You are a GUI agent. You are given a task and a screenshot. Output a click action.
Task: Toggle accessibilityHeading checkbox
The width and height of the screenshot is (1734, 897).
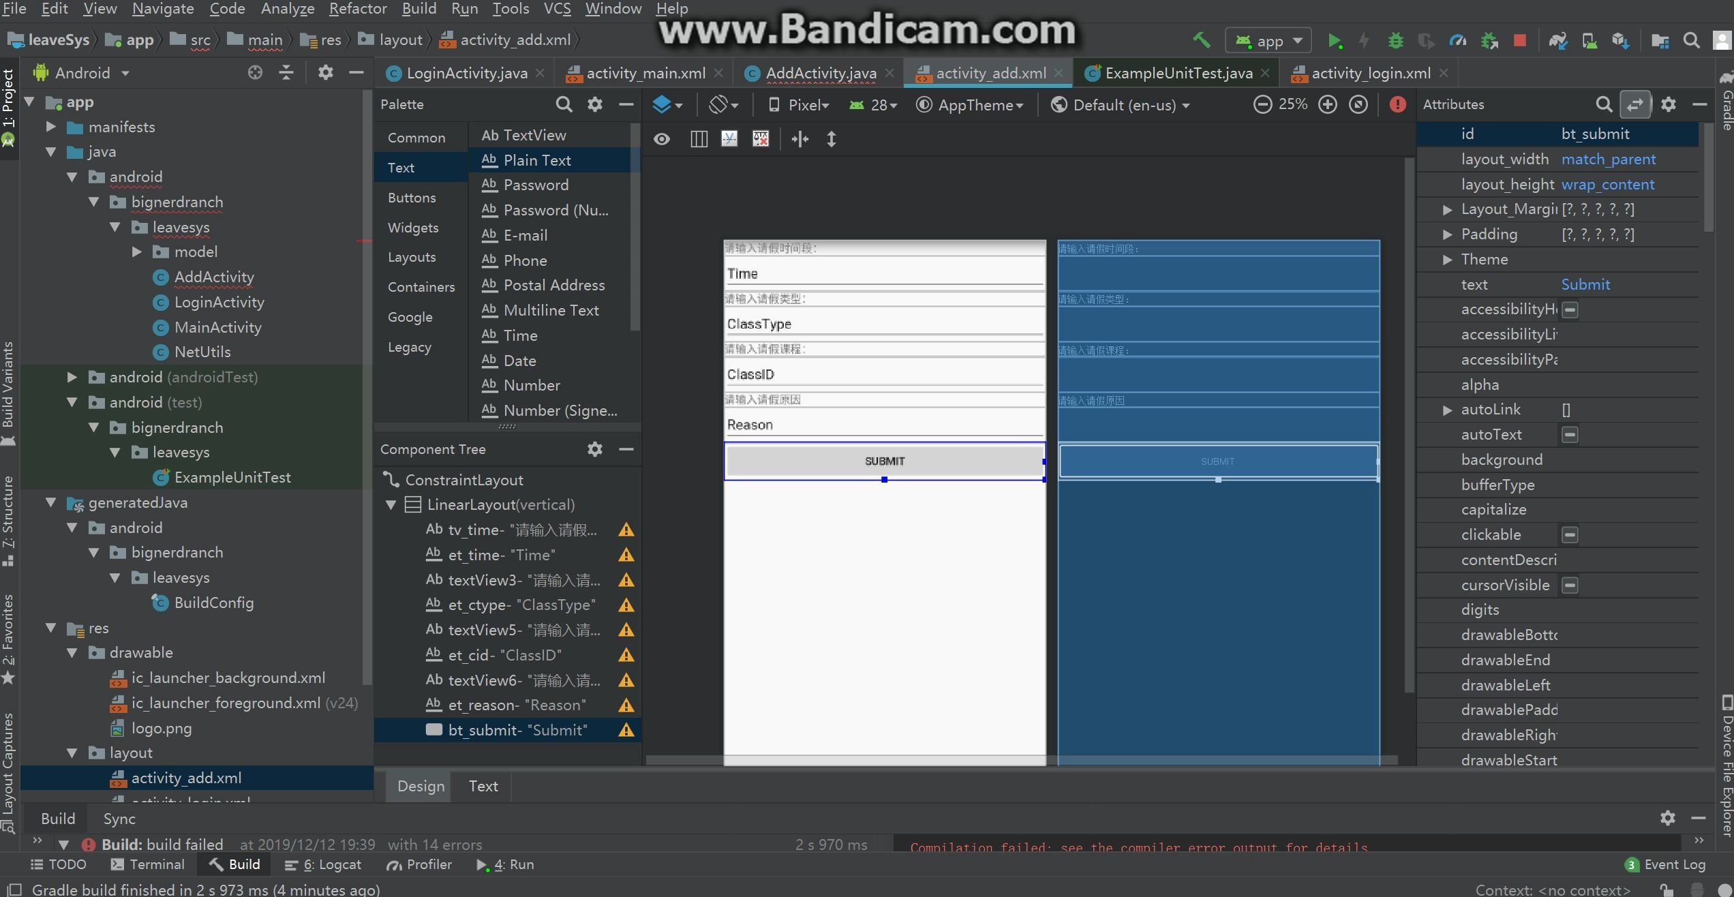click(x=1570, y=309)
